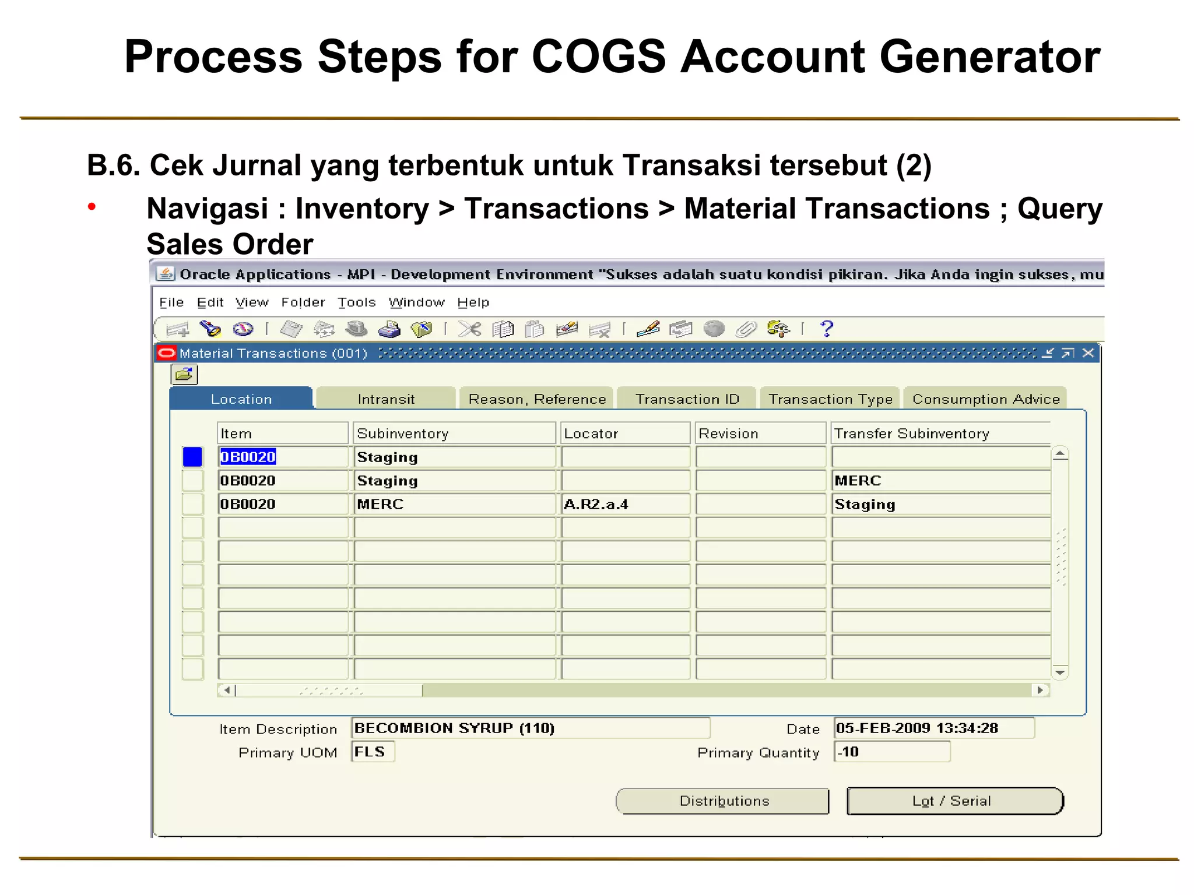This screenshot has height=895, width=1194.
Task: Click the Subinventory cell MERC
Action: tap(454, 504)
